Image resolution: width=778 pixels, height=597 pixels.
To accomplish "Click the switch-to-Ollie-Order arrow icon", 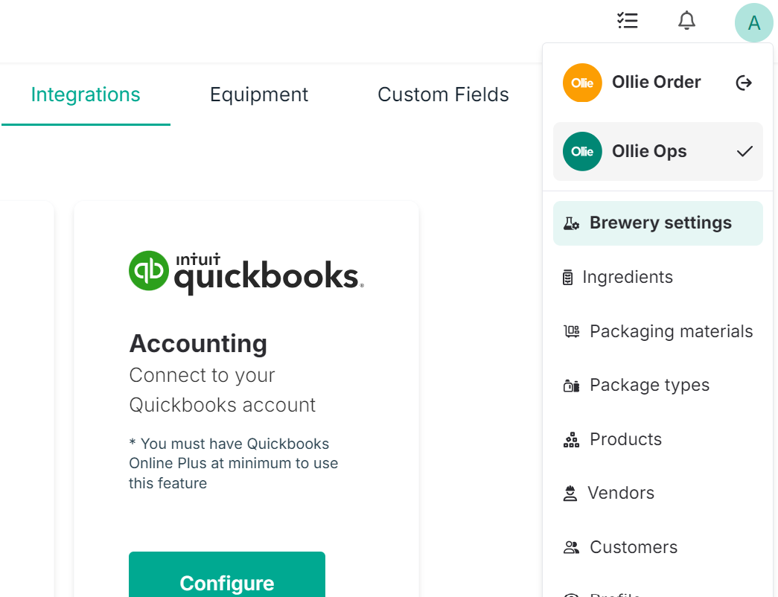I will click(x=744, y=83).
